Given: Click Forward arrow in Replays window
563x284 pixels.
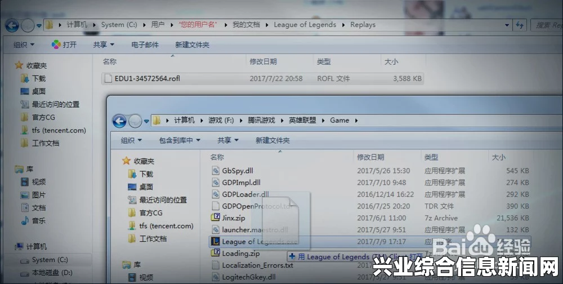Looking at the screenshot, I should tap(28, 26).
